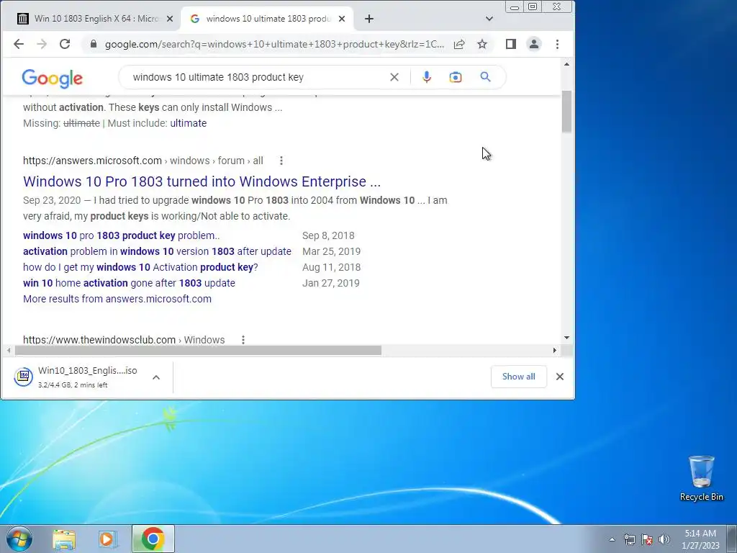Click the blue magnifier search icon
The height and width of the screenshot is (553, 737).
tap(486, 76)
